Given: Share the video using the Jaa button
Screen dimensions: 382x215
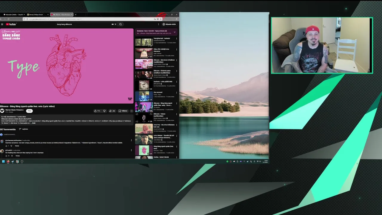Looking at the screenshot, I should (112, 111).
